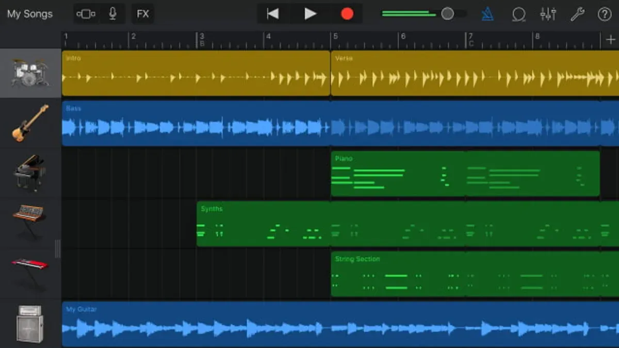
Task: Select the analog synth track icon
Action: 29,222
